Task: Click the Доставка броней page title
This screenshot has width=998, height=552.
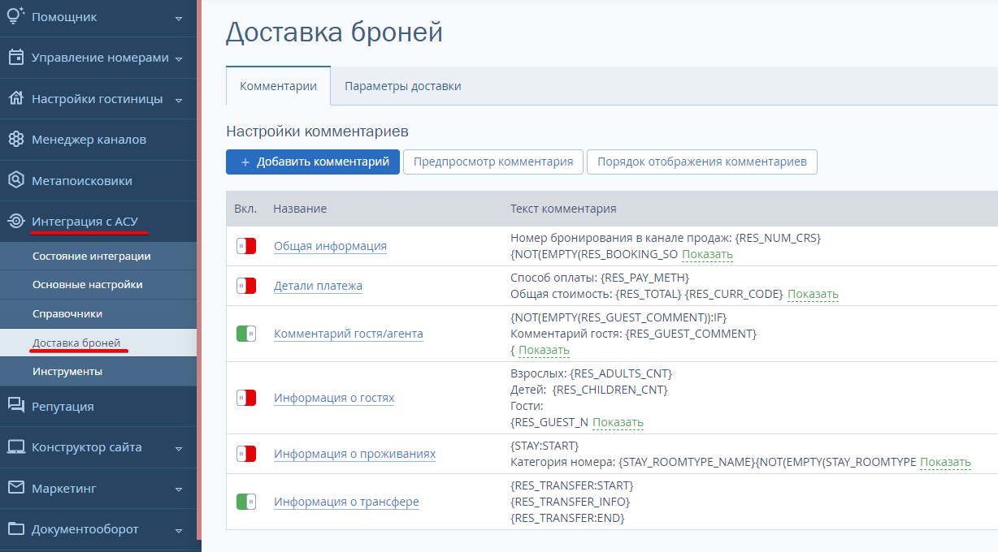Action: pyautogui.click(x=334, y=32)
